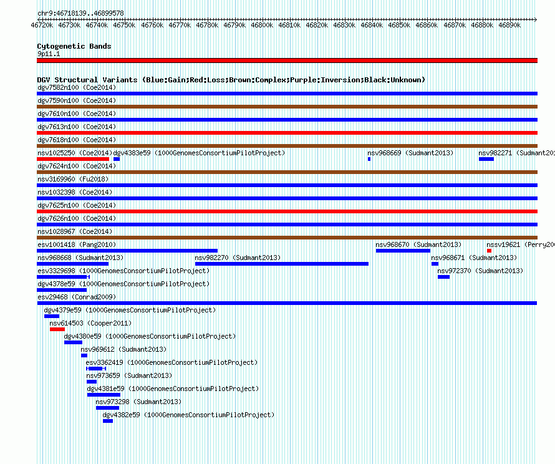Image resolution: width=555 pixels, height=464 pixels.
Task: Open esv3329698 variant label
Action: pyautogui.click(x=123, y=271)
